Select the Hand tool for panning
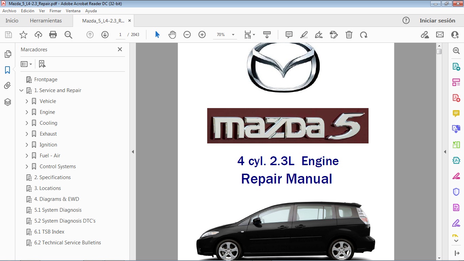Image resolution: width=464 pixels, height=261 pixels. coord(172,34)
